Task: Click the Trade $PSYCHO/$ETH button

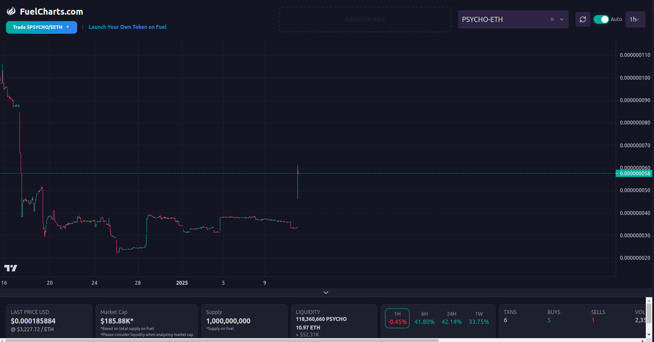Action: (x=41, y=27)
